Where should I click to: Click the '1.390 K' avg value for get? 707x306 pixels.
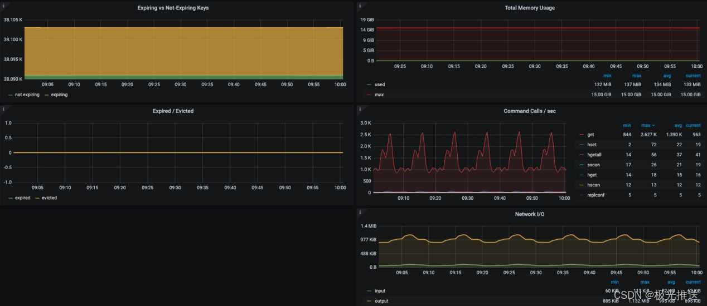674,135
